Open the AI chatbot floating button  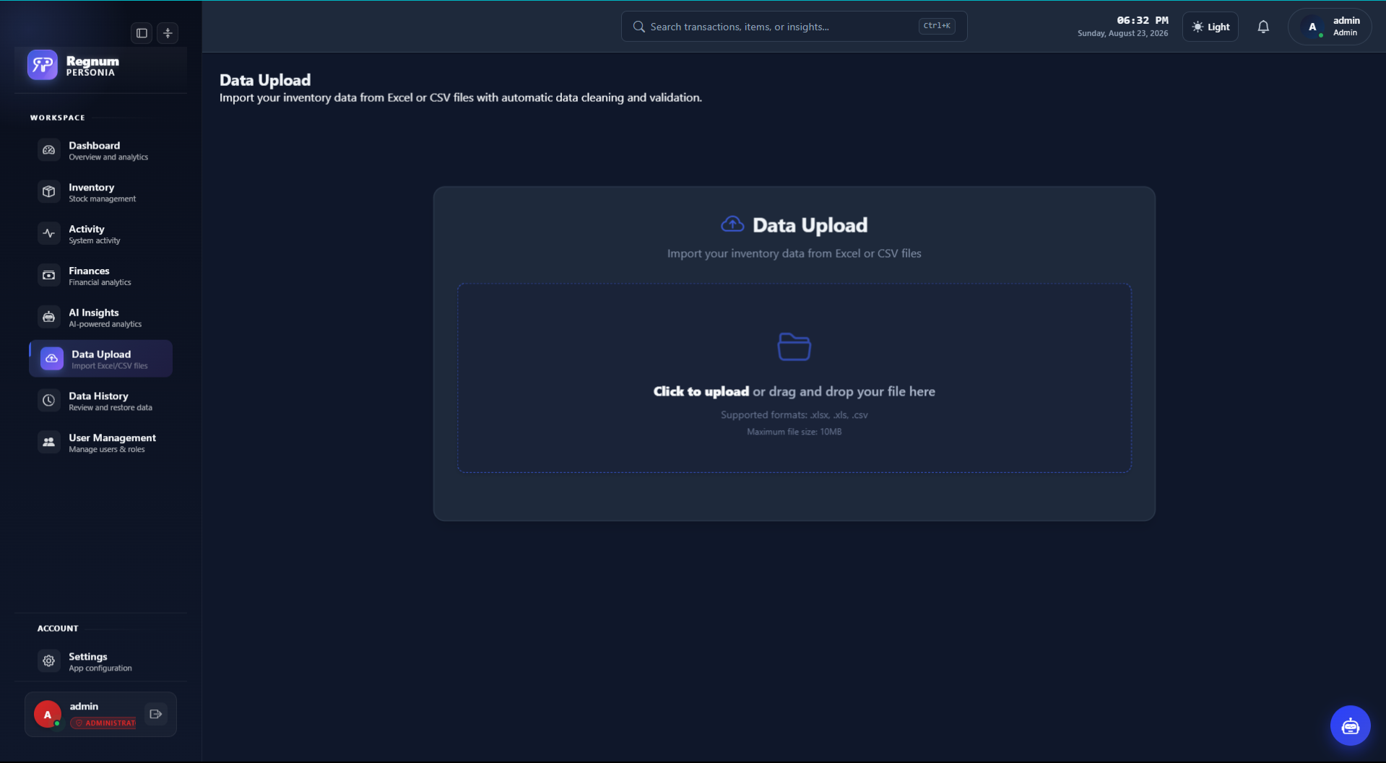point(1350,725)
